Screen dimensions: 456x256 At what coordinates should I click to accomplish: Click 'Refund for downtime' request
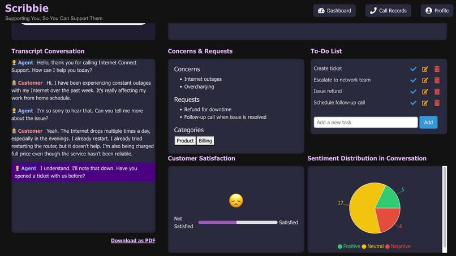coord(208,110)
